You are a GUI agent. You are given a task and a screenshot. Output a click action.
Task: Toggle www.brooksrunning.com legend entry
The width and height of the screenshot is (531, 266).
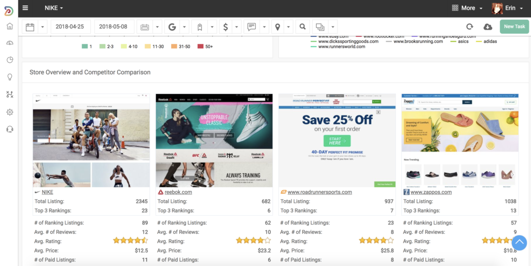tap(414, 41)
